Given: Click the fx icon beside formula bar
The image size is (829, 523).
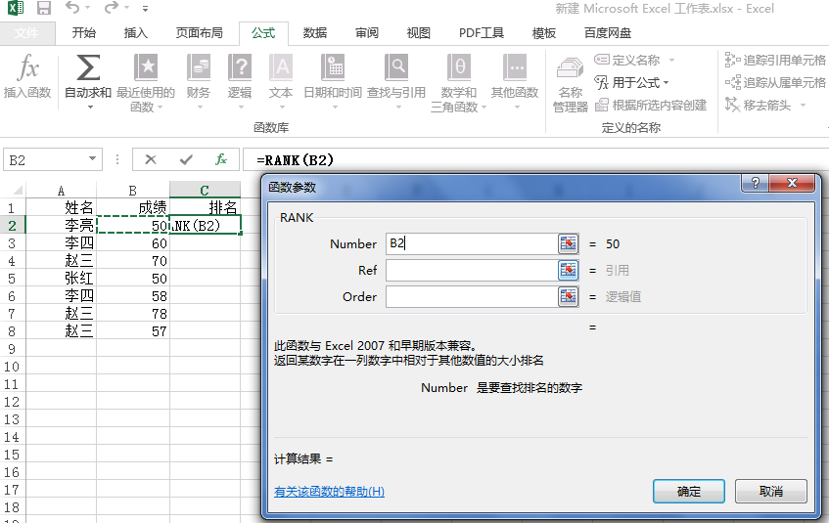Looking at the screenshot, I should coord(221,159).
